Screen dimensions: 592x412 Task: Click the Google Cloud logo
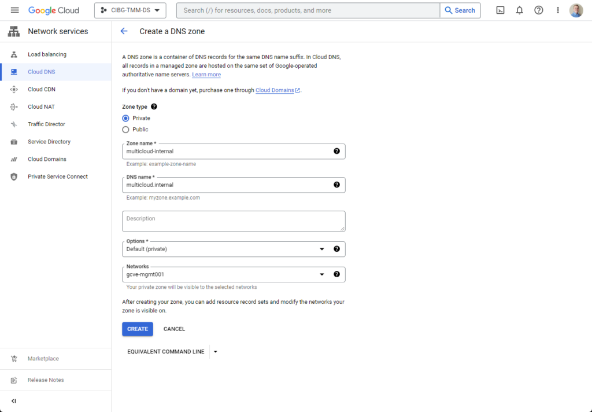[54, 10]
